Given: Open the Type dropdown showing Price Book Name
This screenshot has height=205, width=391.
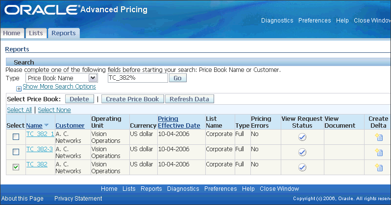Looking at the screenshot, I should [62, 78].
